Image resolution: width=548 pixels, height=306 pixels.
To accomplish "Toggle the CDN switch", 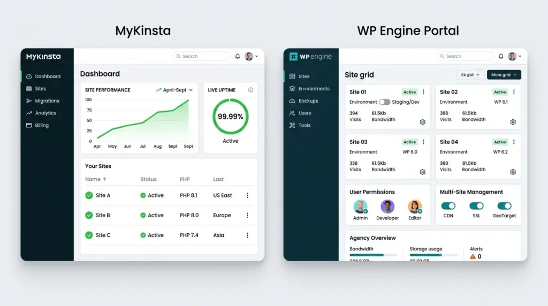I will click(x=448, y=206).
